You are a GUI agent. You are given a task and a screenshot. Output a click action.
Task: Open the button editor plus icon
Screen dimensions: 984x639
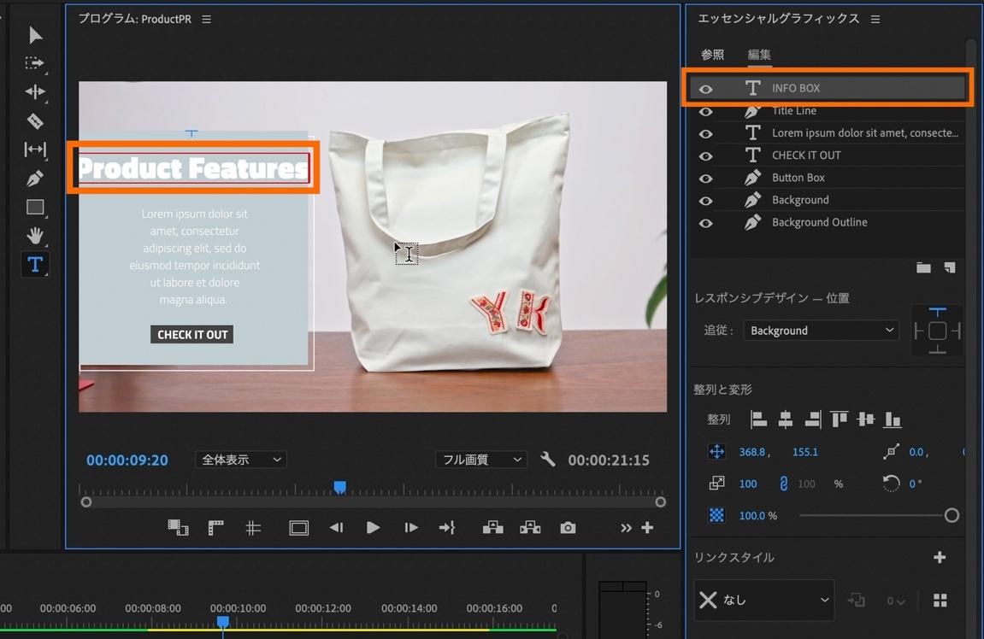(x=647, y=528)
